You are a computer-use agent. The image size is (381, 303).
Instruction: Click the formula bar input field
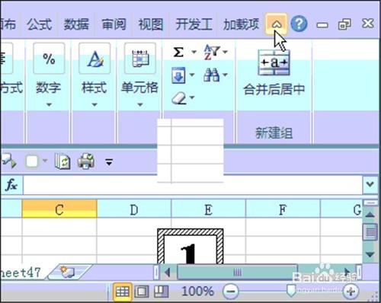193,185
